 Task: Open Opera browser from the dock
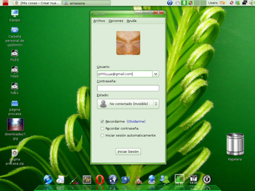[x=99, y=180]
